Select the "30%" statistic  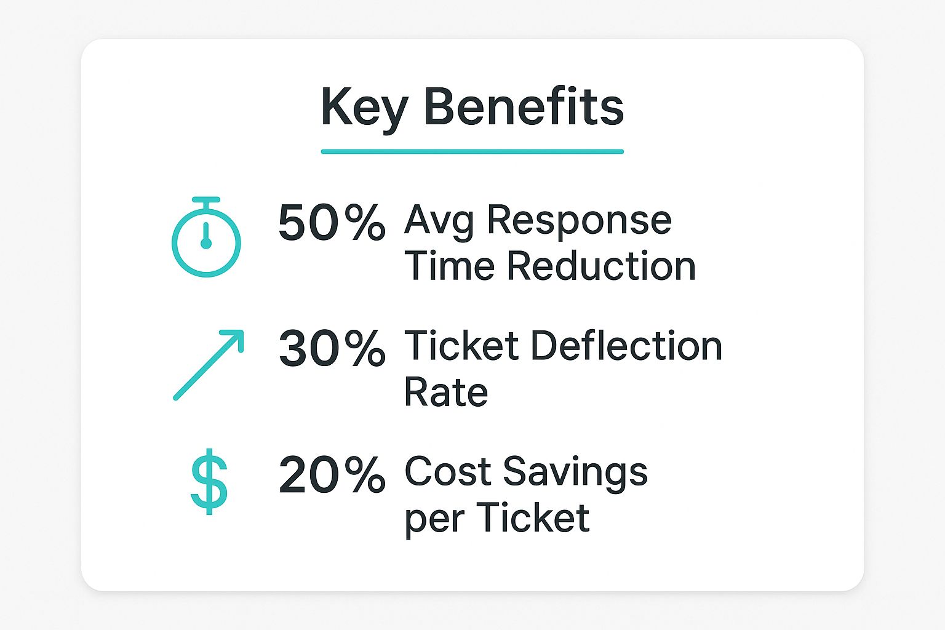[332, 348]
